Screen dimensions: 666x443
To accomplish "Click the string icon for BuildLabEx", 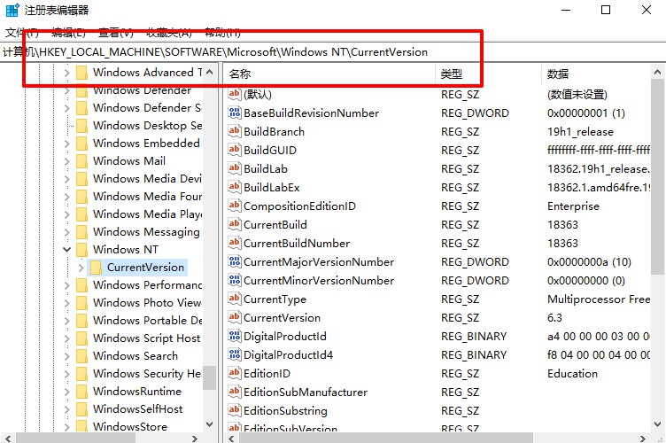I will 235,187.
